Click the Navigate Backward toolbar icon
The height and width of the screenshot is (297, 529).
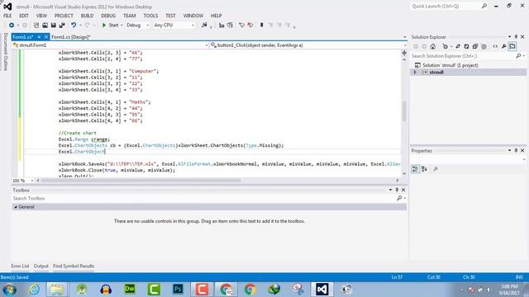pyautogui.click(x=12, y=26)
